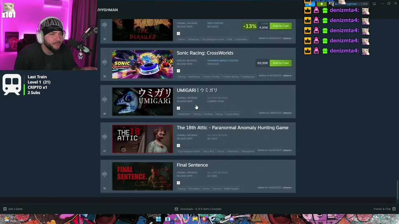Open the UMIGARI title link

(197, 90)
